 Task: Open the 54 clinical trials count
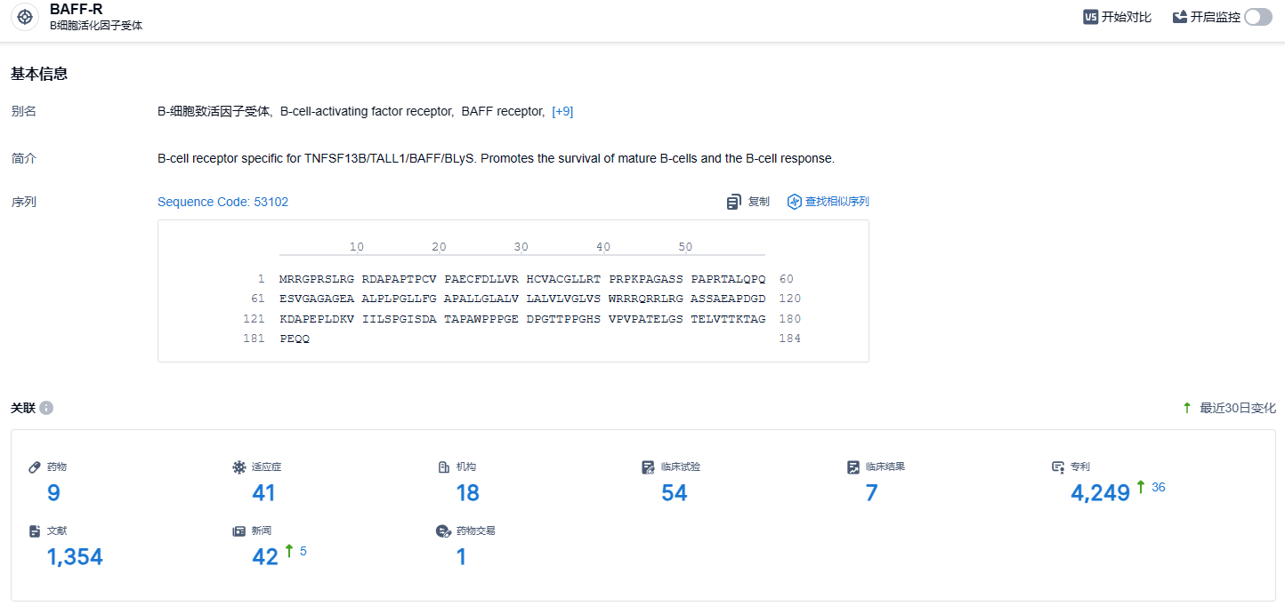(x=674, y=493)
